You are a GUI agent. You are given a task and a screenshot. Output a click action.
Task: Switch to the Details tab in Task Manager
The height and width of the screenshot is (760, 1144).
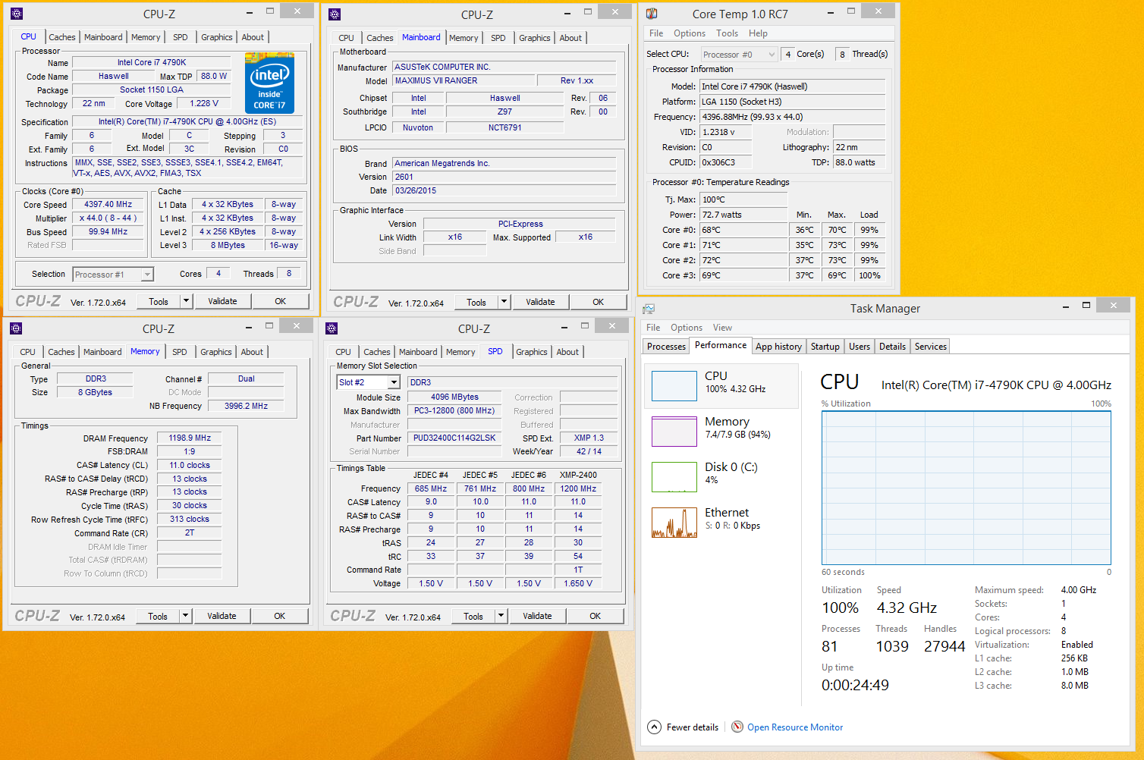pyautogui.click(x=892, y=347)
